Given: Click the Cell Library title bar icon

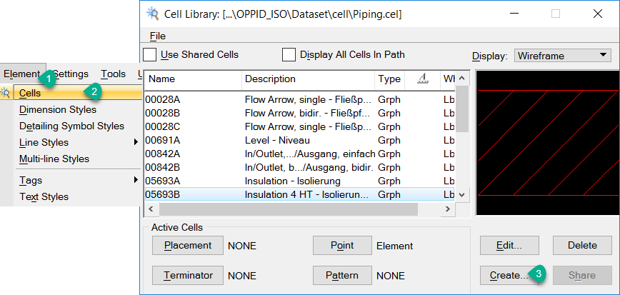Looking at the screenshot, I should 152,13.
